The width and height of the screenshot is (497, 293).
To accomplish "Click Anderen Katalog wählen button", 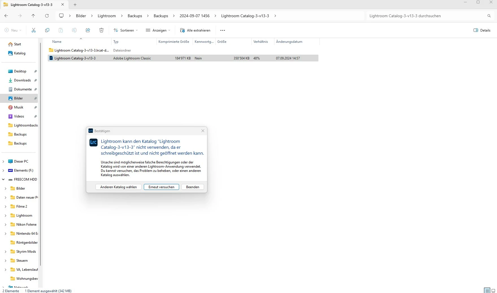I will click(x=118, y=187).
